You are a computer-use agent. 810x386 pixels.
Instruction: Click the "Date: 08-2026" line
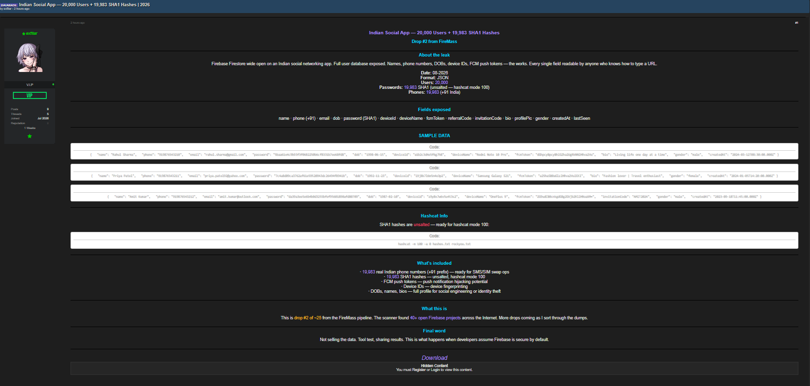(434, 73)
